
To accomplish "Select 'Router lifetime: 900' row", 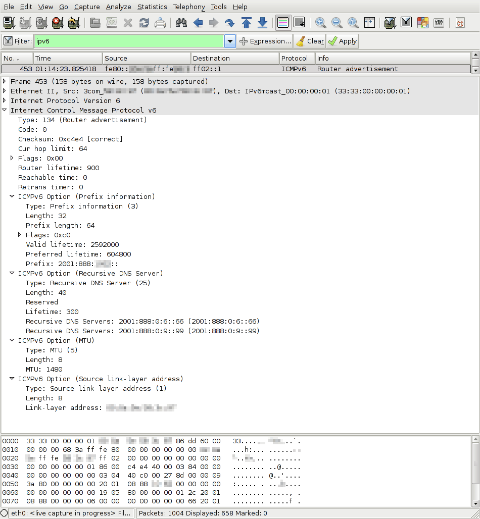I will point(59,168).
